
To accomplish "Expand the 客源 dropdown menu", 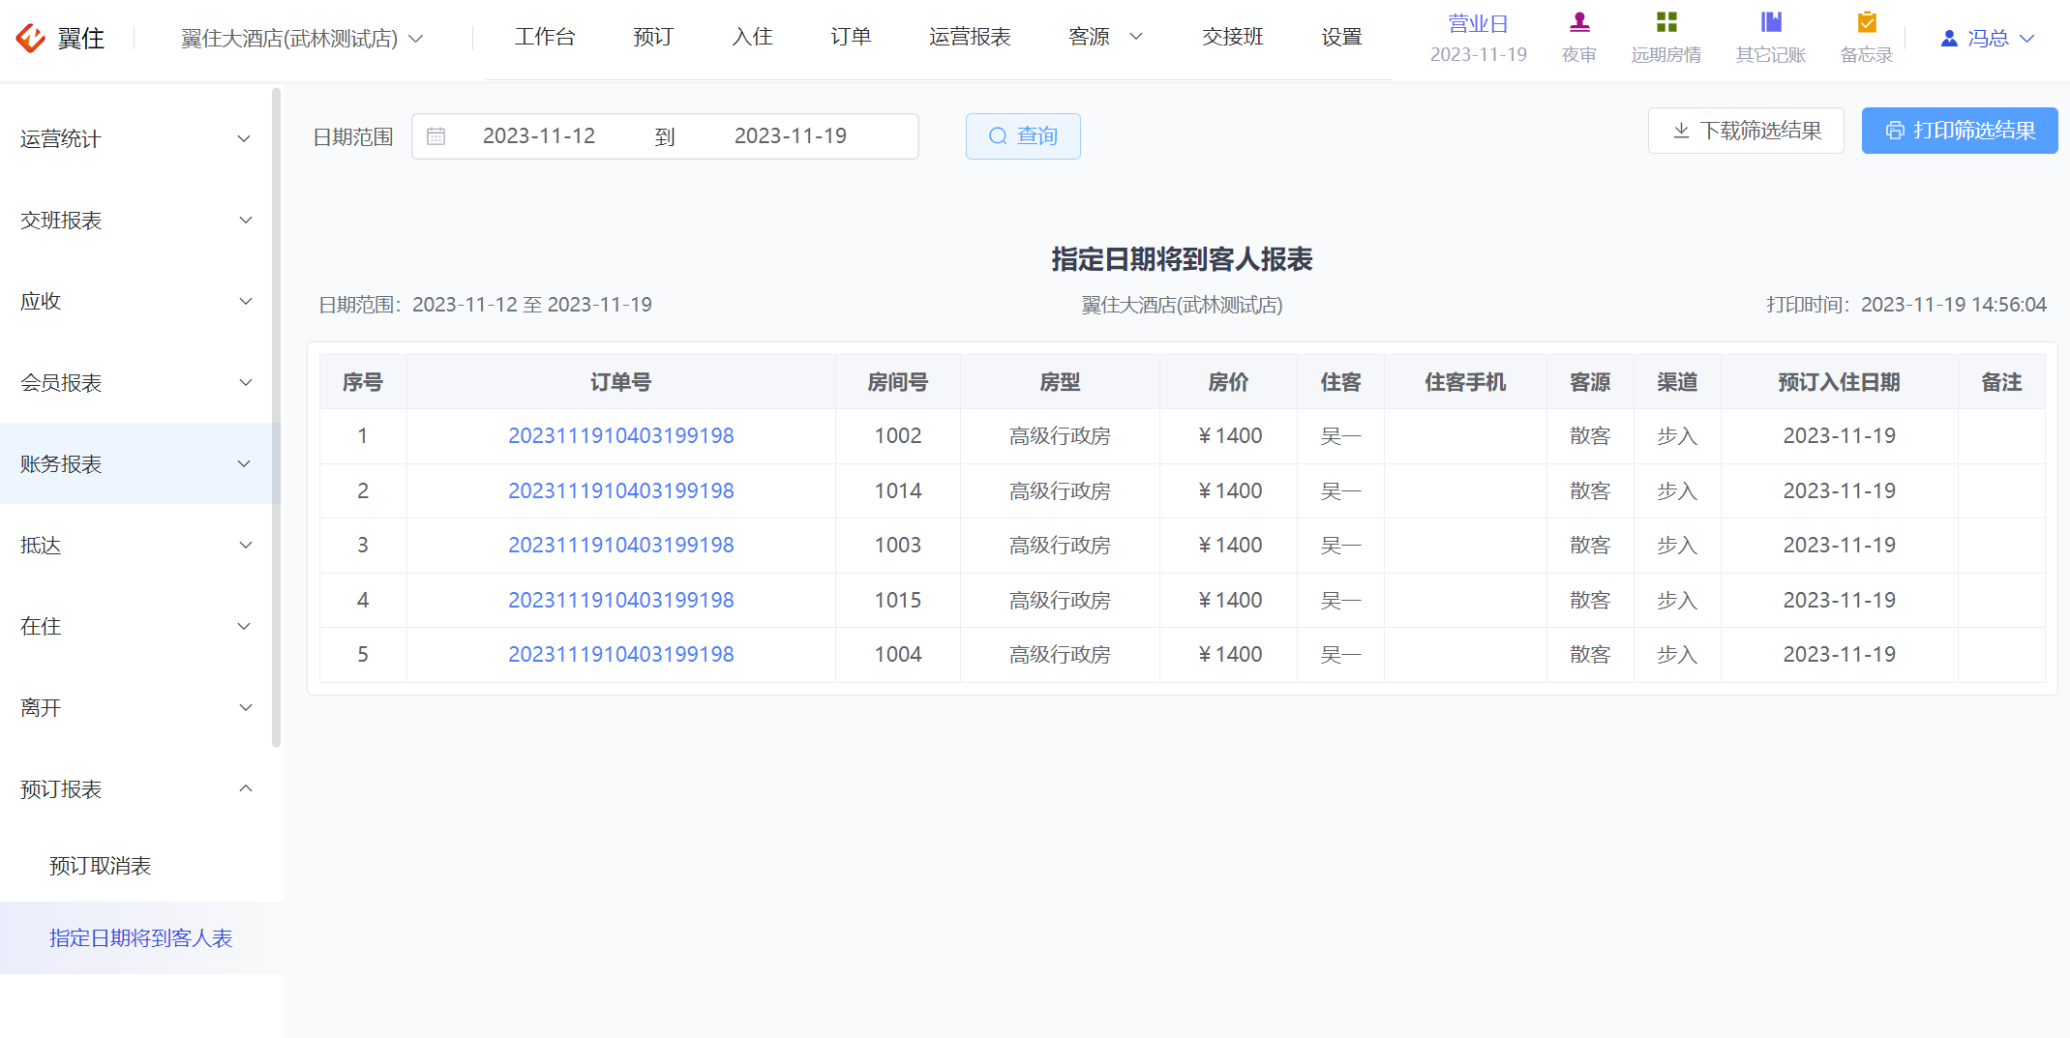I will pyautogui.click(x=1106, y=37).
